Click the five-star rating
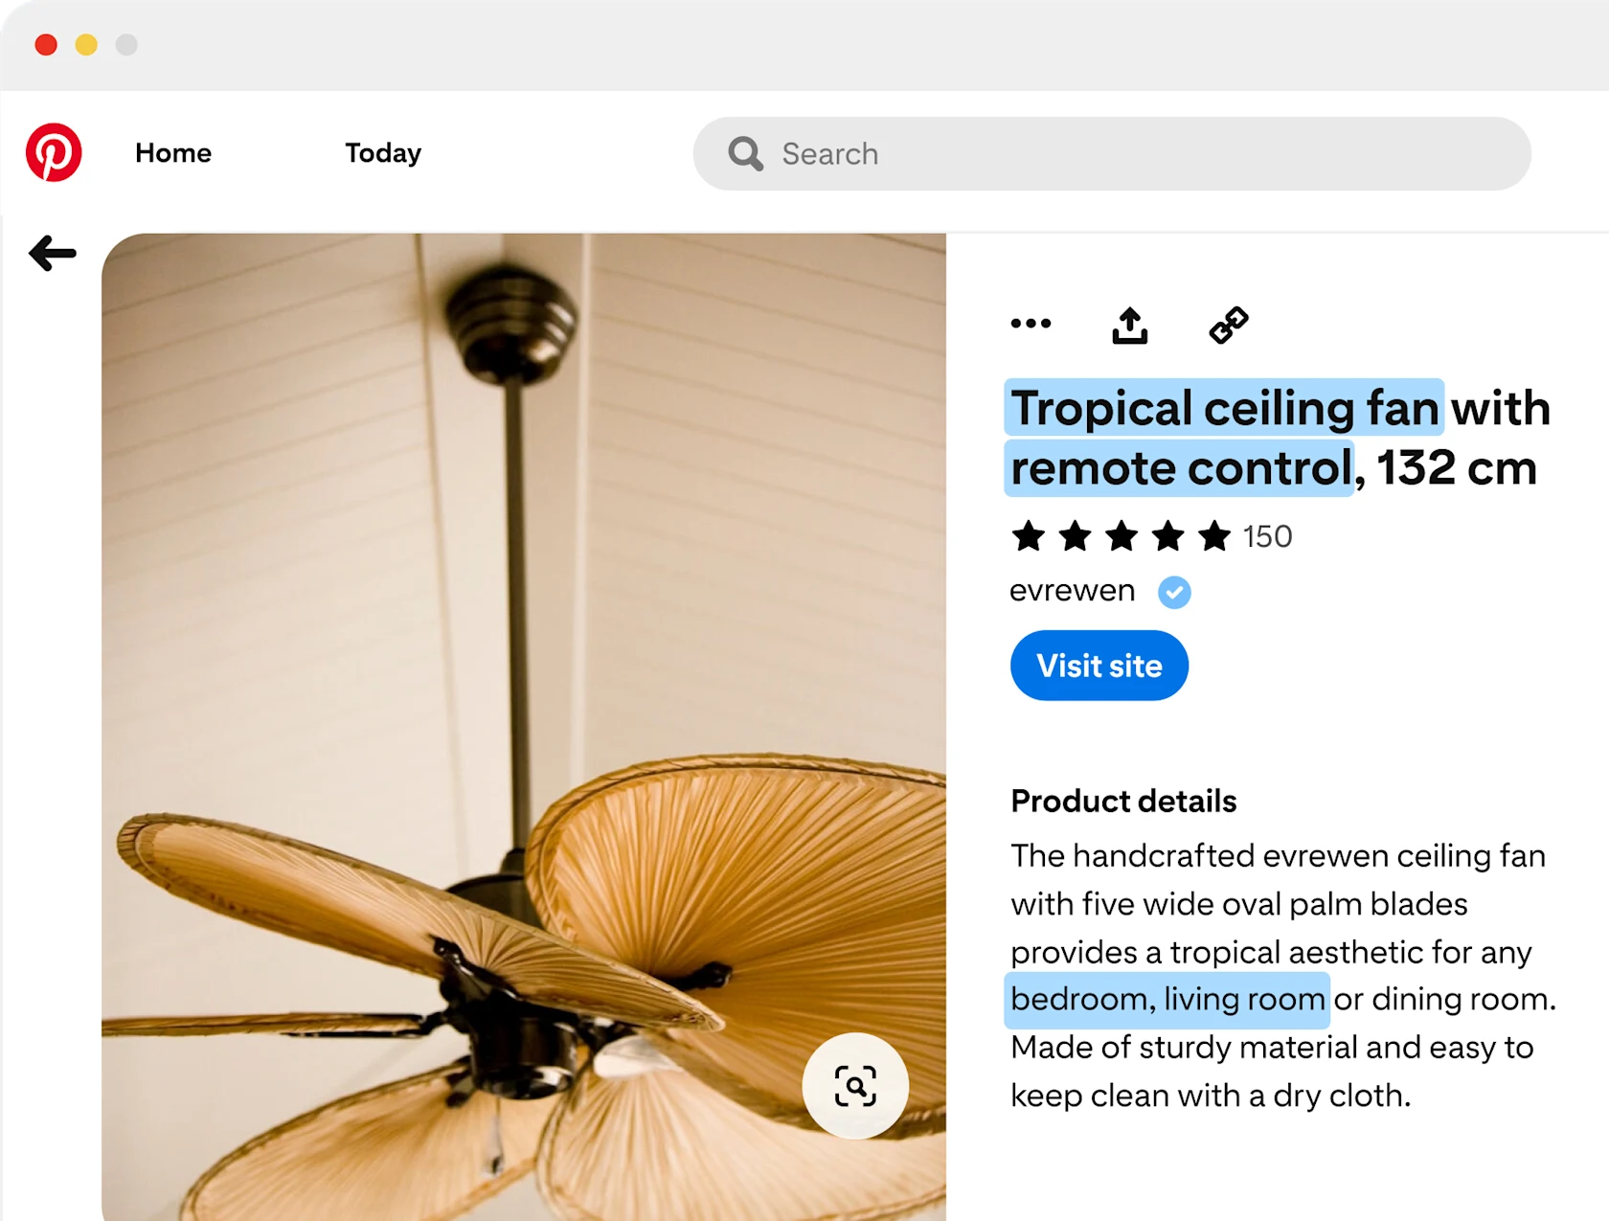This screenshot has height=1221, width=1609. click(1122, 536)
